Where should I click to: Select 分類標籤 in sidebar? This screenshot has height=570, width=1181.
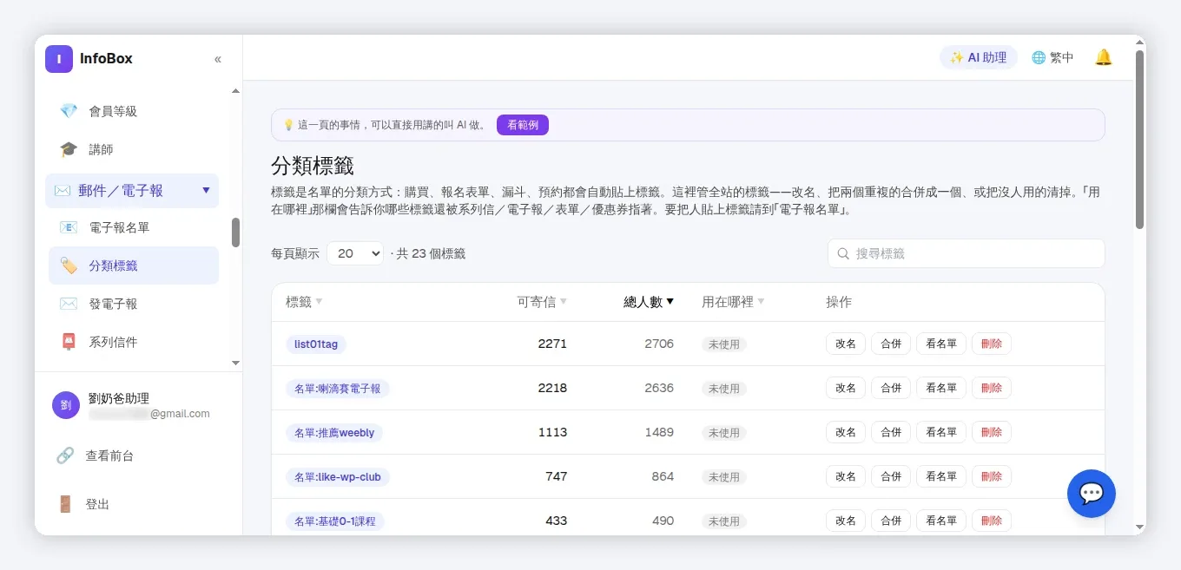click(134, 265)
